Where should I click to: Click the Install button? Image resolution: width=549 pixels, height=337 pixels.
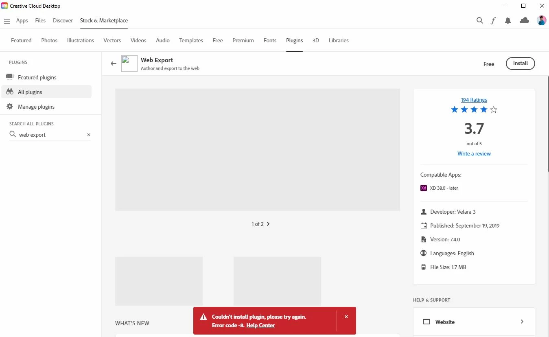520,63
